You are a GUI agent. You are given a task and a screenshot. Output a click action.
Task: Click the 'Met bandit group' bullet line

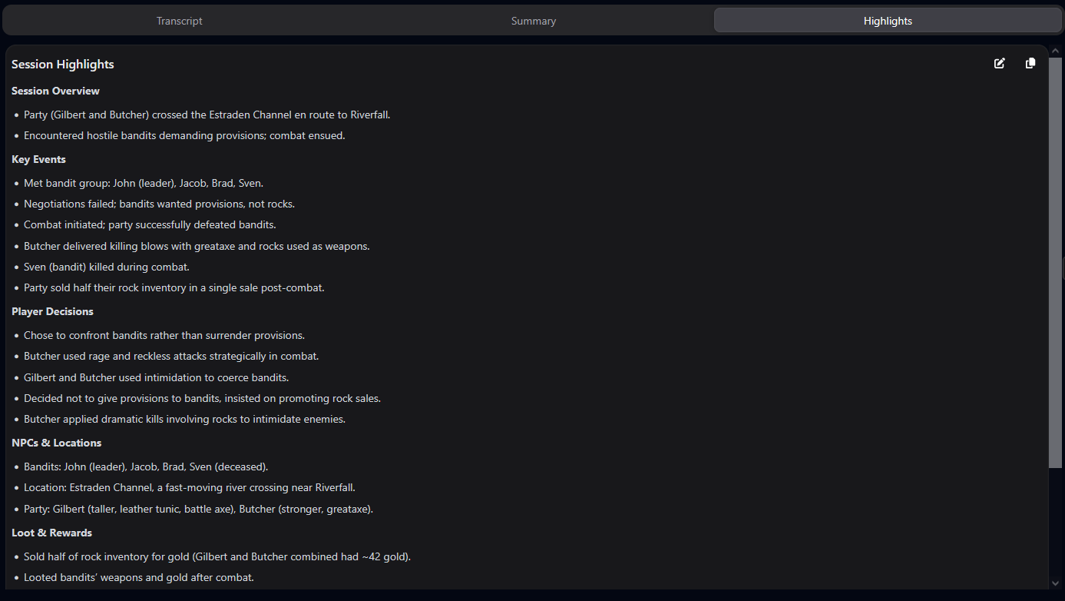click(144, 183)
